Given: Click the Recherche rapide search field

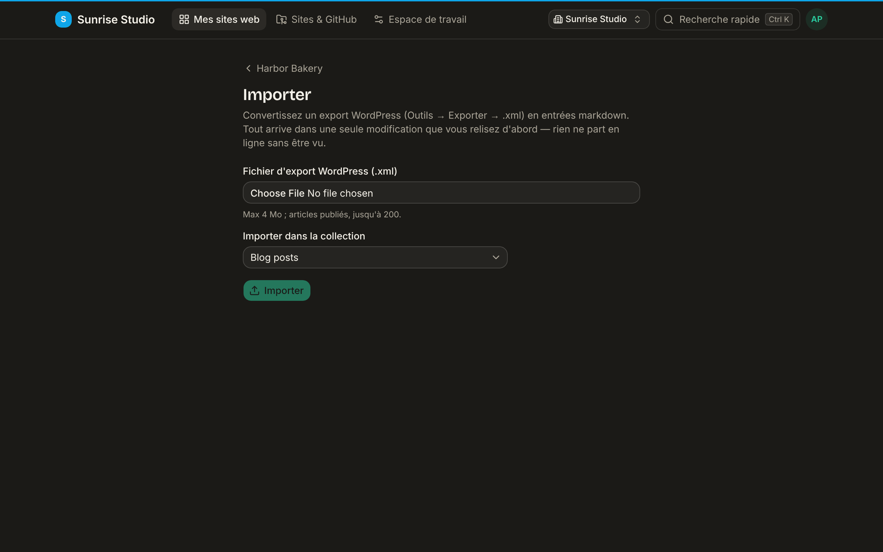Looking at the screenshot, I should point(727,19).
